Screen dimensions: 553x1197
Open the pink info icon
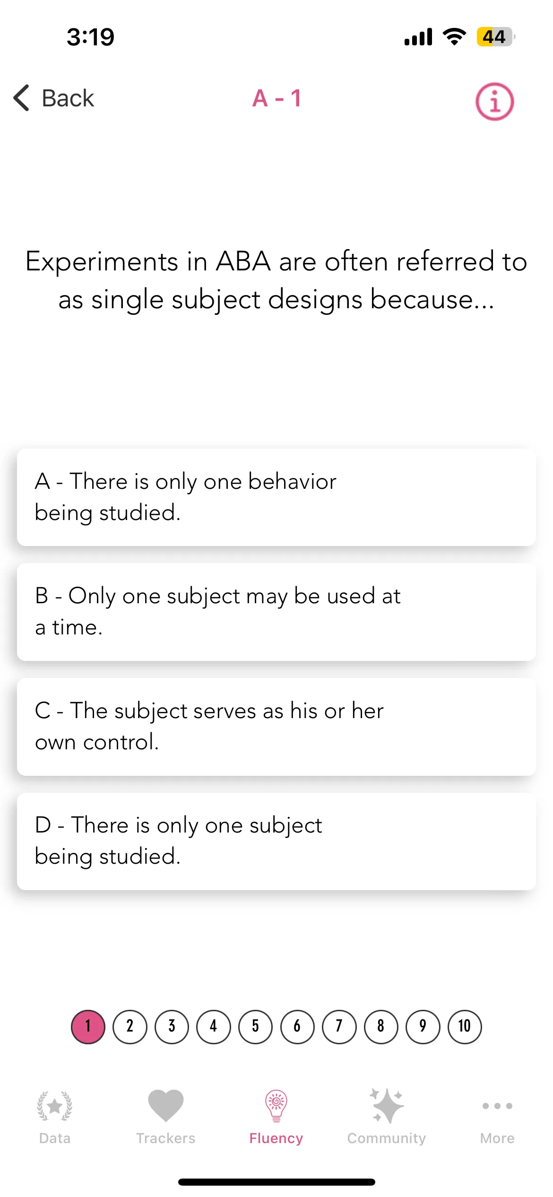pyautogui.click(x=494, y=101)
